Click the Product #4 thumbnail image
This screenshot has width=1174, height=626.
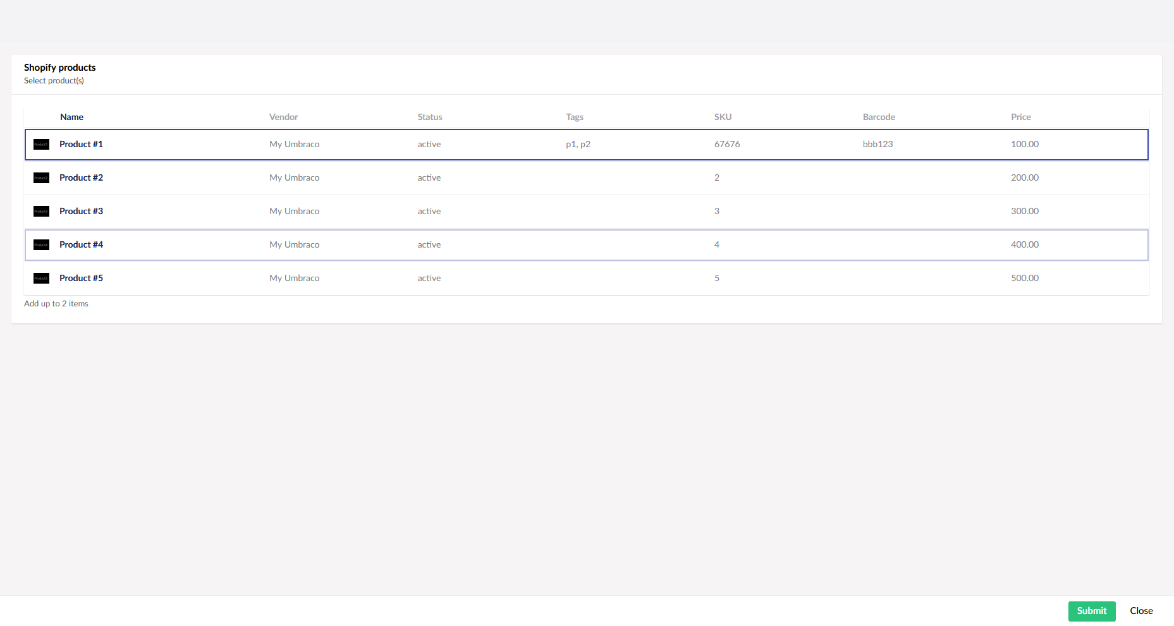point(41,245)
